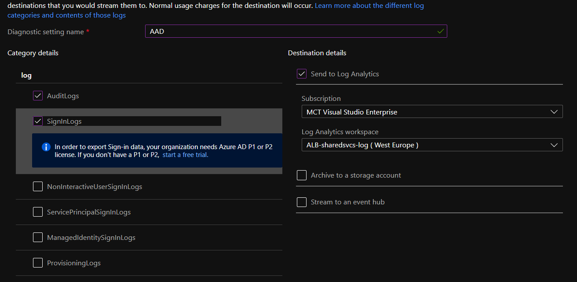Viewport: 577px width, 282px height.
Task: Enable Stream to an event hub
Action: point(301,202)
